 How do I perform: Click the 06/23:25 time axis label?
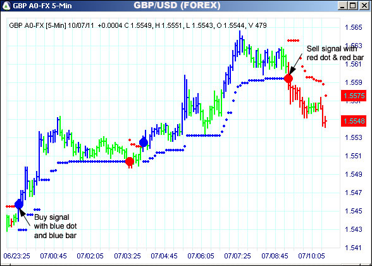(x=16, y=256)
